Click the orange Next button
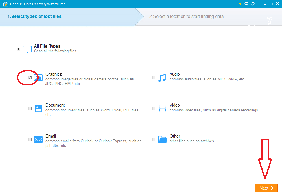Image resolution: width=282 pixels, height=196 pixels. 266,188
